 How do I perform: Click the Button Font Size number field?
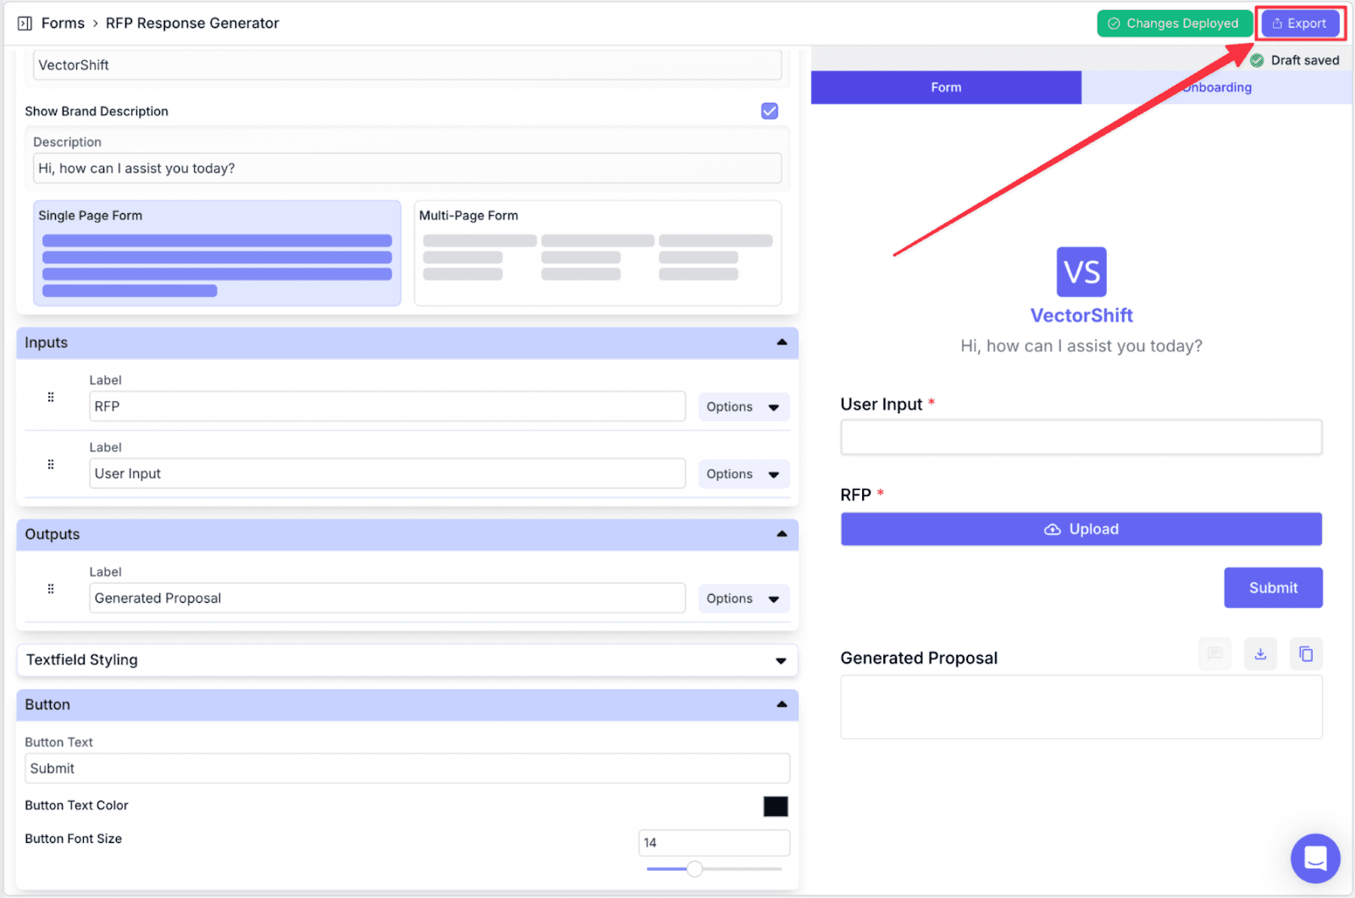point(714,843)
